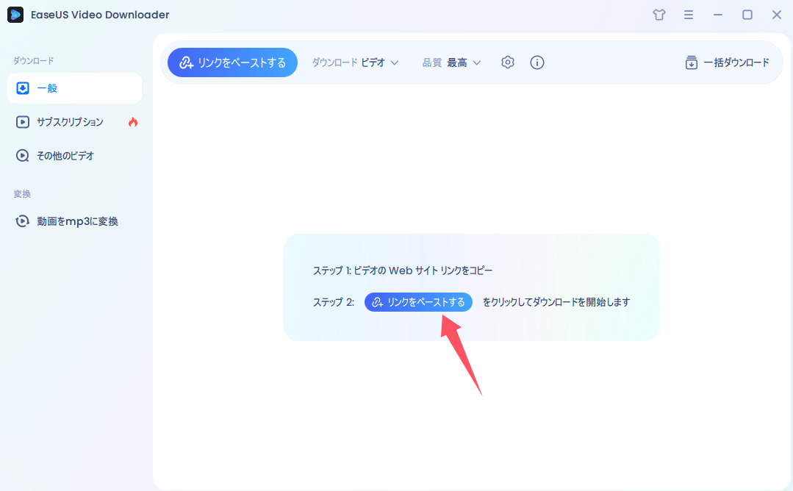Click the info icon next to the gear
The width and height of the screenshot is (793, 491).
tap(537, 62)
